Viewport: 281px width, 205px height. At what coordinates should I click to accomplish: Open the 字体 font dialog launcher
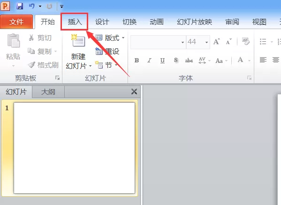click(x=249, y=78)
